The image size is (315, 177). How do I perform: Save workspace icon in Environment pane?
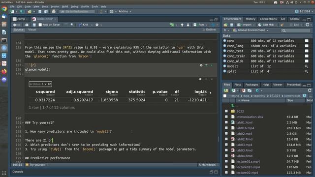tap(232, 25)
